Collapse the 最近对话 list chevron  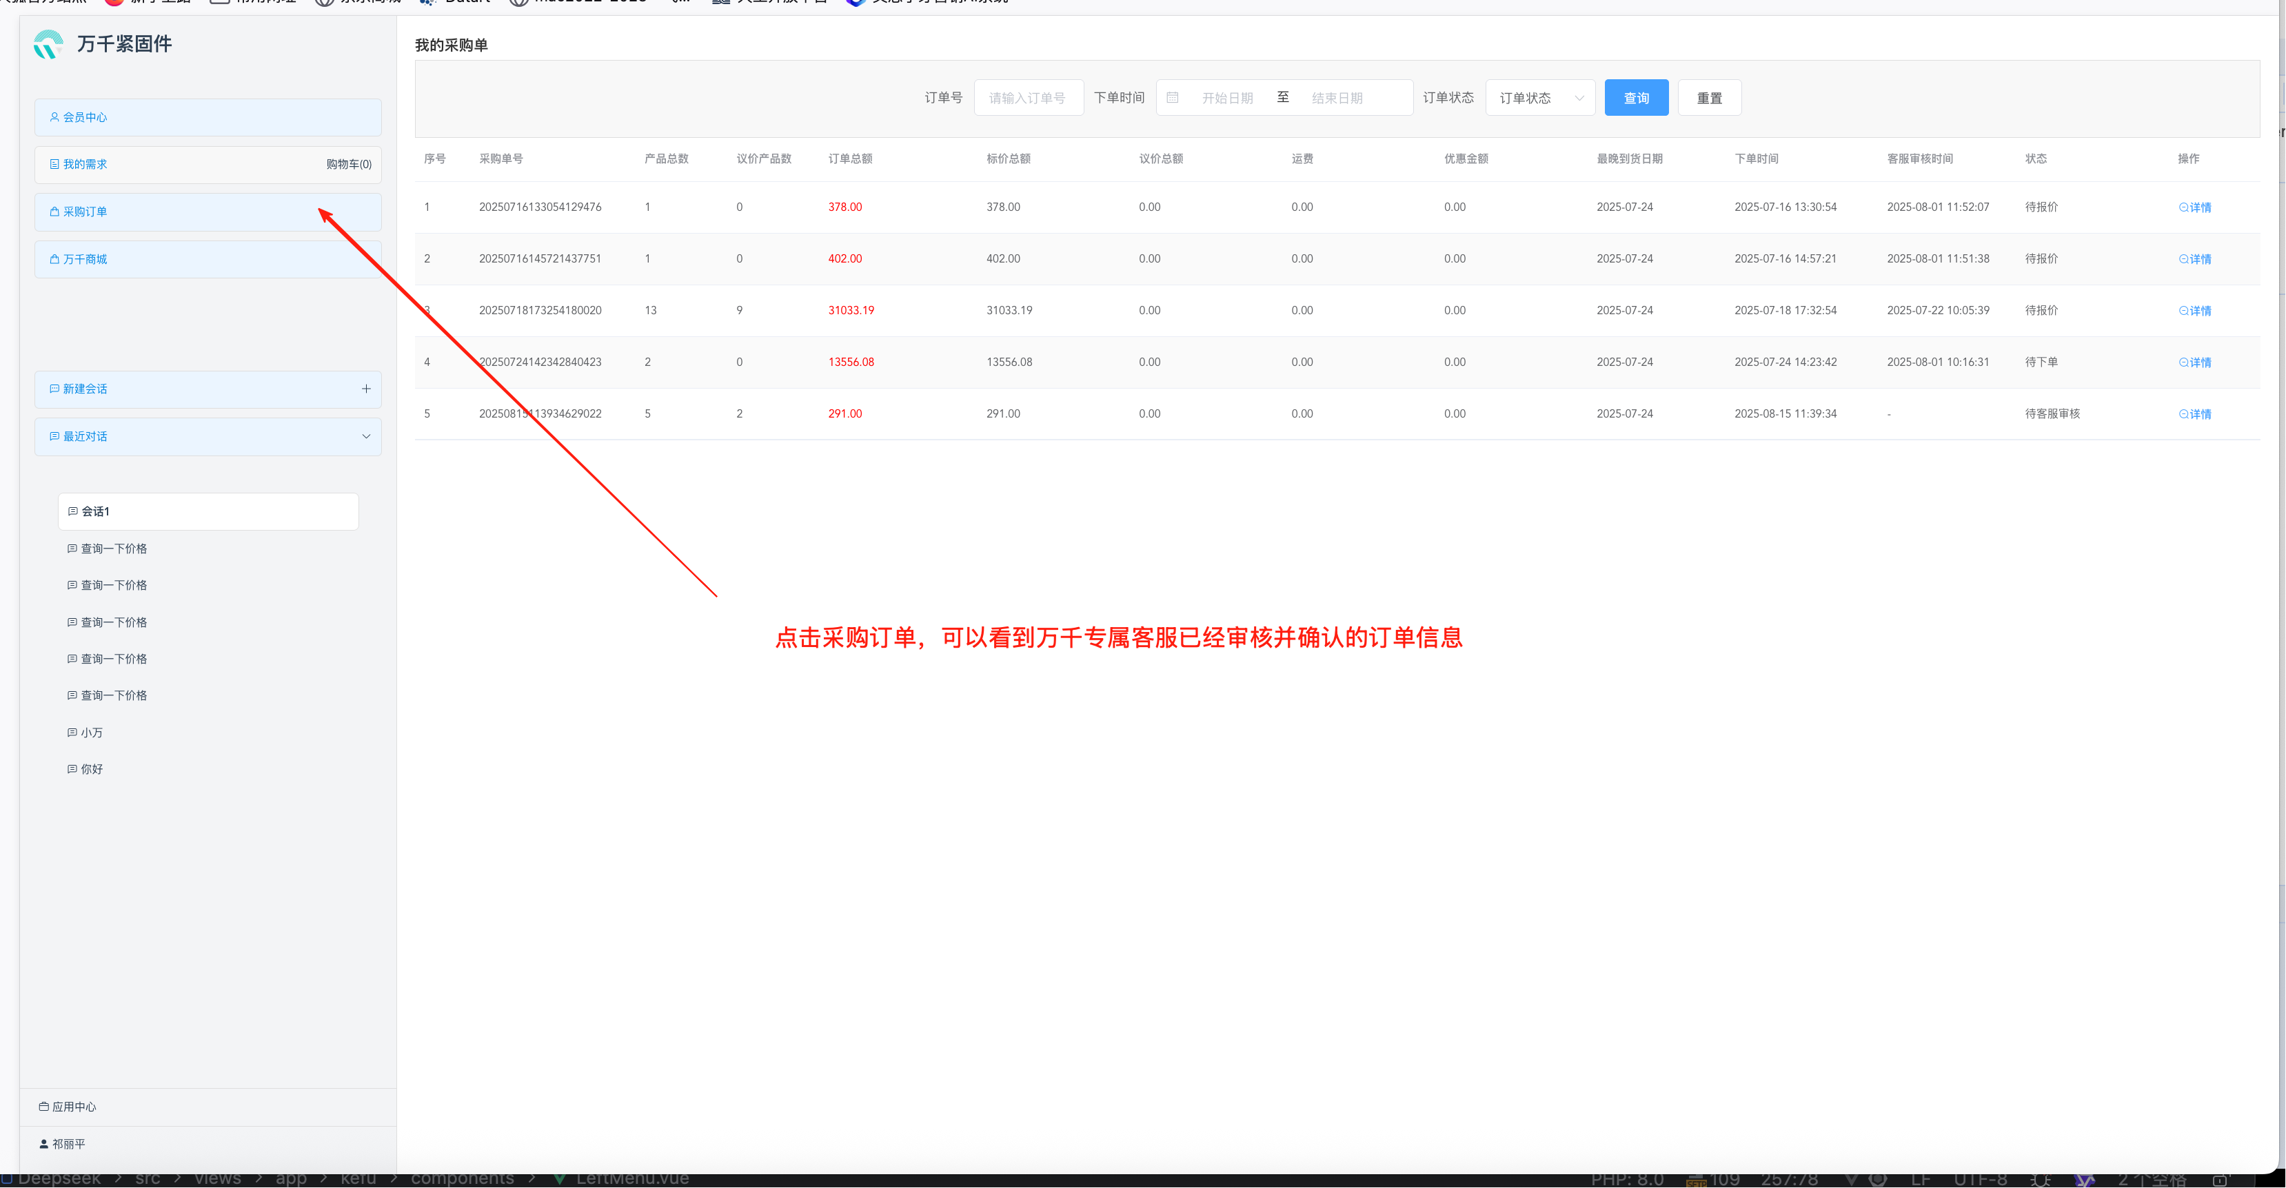[x=365, y=436]
